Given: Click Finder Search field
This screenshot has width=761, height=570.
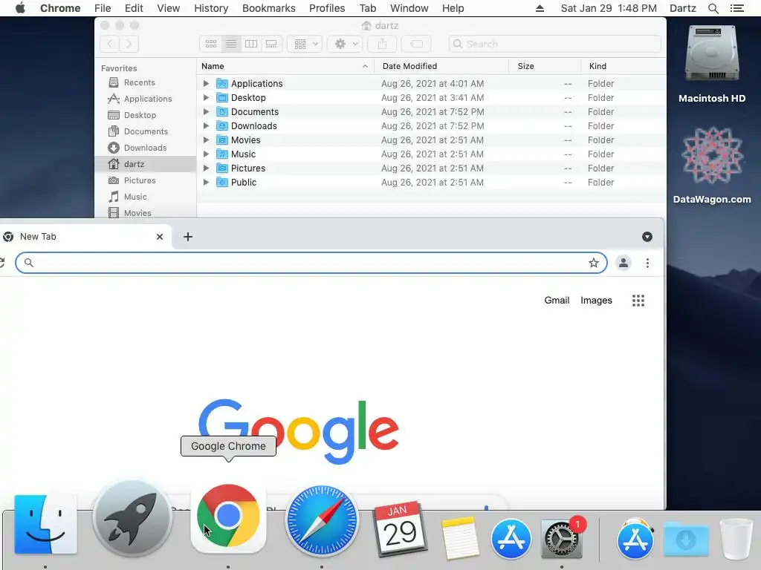Looking at the screenshot, I should tap(554, 44).
